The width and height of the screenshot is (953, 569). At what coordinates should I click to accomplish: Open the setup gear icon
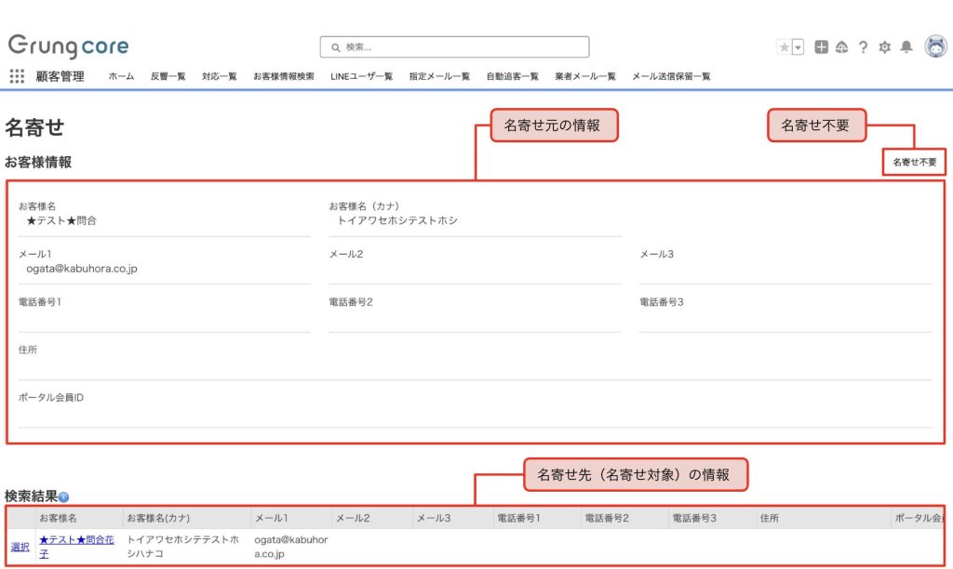point(884,47)
